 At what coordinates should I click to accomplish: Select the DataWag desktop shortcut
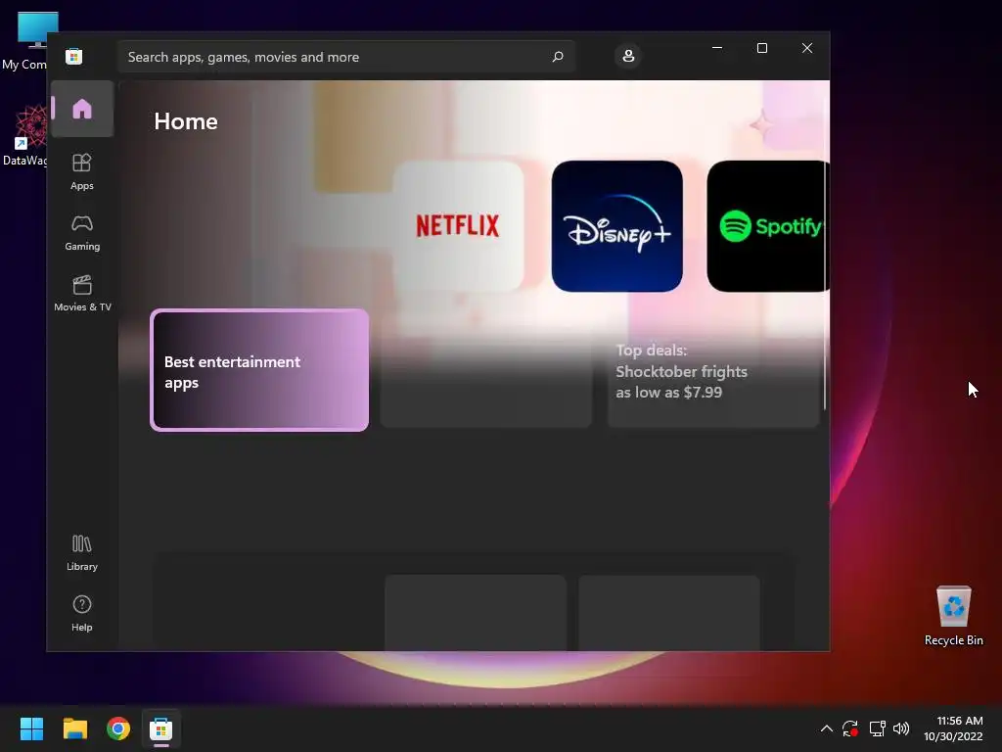coord(25,136)
